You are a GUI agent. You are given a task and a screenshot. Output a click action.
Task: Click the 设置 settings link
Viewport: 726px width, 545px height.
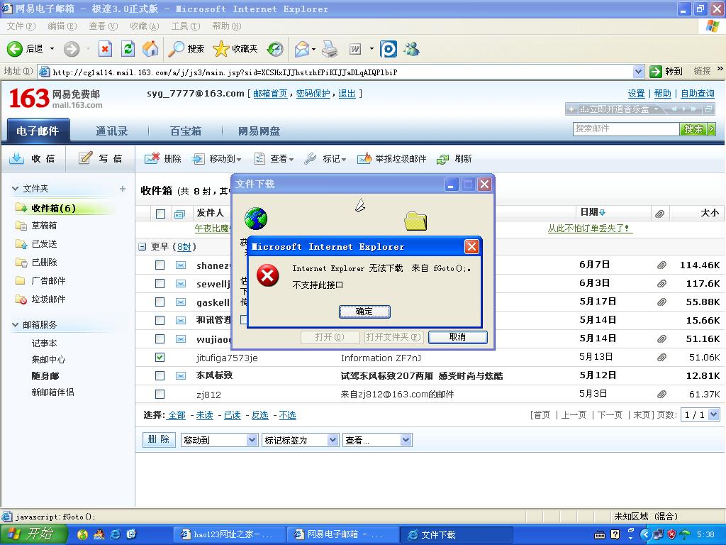636,94
